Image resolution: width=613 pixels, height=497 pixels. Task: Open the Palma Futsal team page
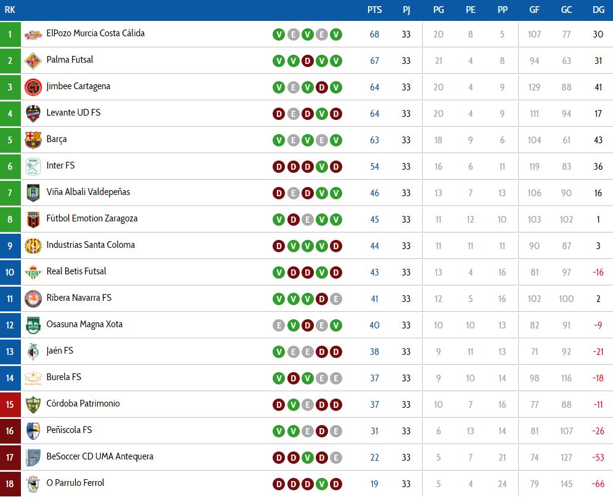click(x=70, y=60)
